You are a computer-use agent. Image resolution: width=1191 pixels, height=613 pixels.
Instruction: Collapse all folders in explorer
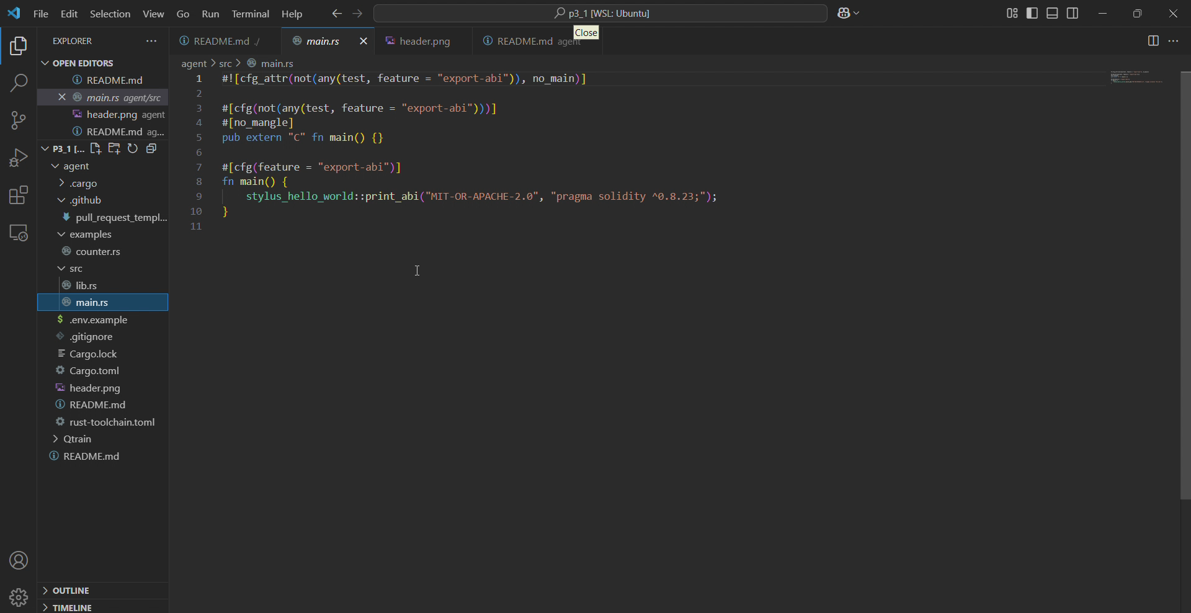(x=151, y=148)
